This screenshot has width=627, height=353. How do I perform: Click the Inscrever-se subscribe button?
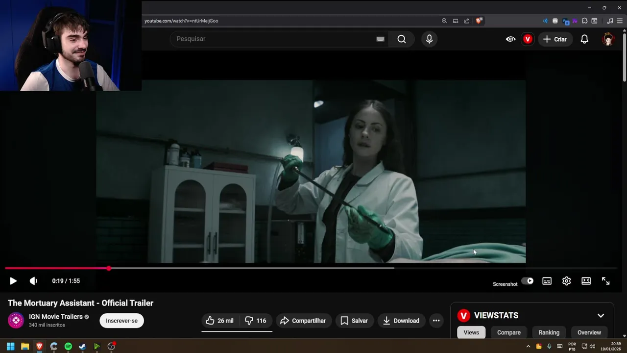pos(121,321)
